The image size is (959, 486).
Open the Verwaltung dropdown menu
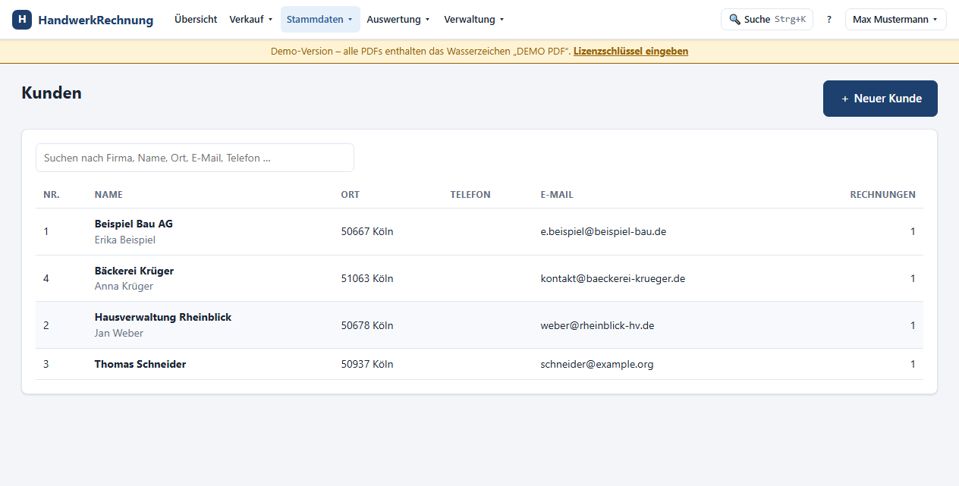pyautogui.click(x=474, y=20)
